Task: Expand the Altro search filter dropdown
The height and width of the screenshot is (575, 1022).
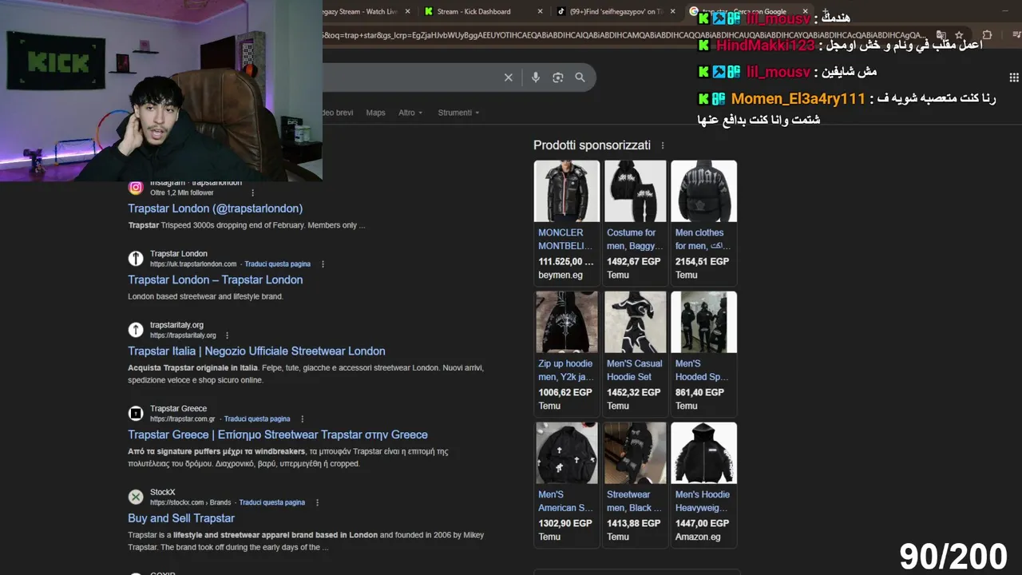Action: click(x=410, y=113)
